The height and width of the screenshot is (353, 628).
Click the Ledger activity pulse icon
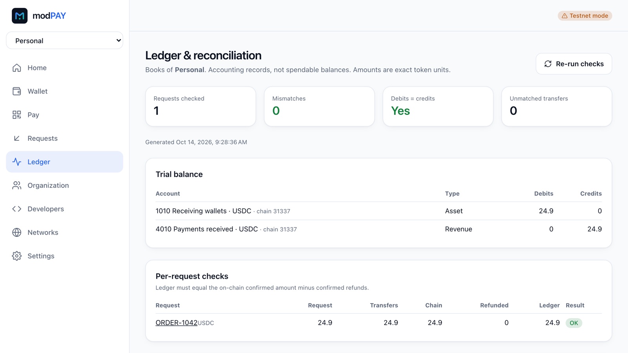(x=16, y=162)
